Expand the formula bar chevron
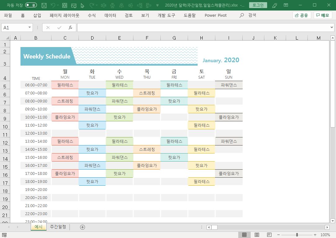The image size is (336, 238). (332, 28)
